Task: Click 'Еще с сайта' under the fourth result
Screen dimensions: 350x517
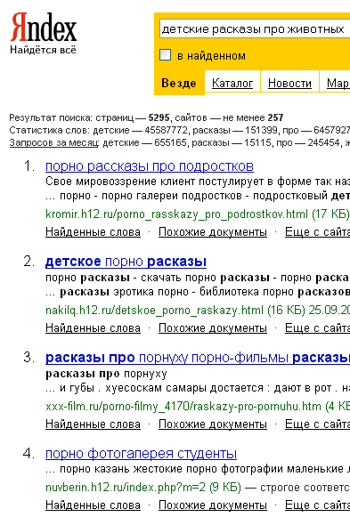Action: click(317, 505)
